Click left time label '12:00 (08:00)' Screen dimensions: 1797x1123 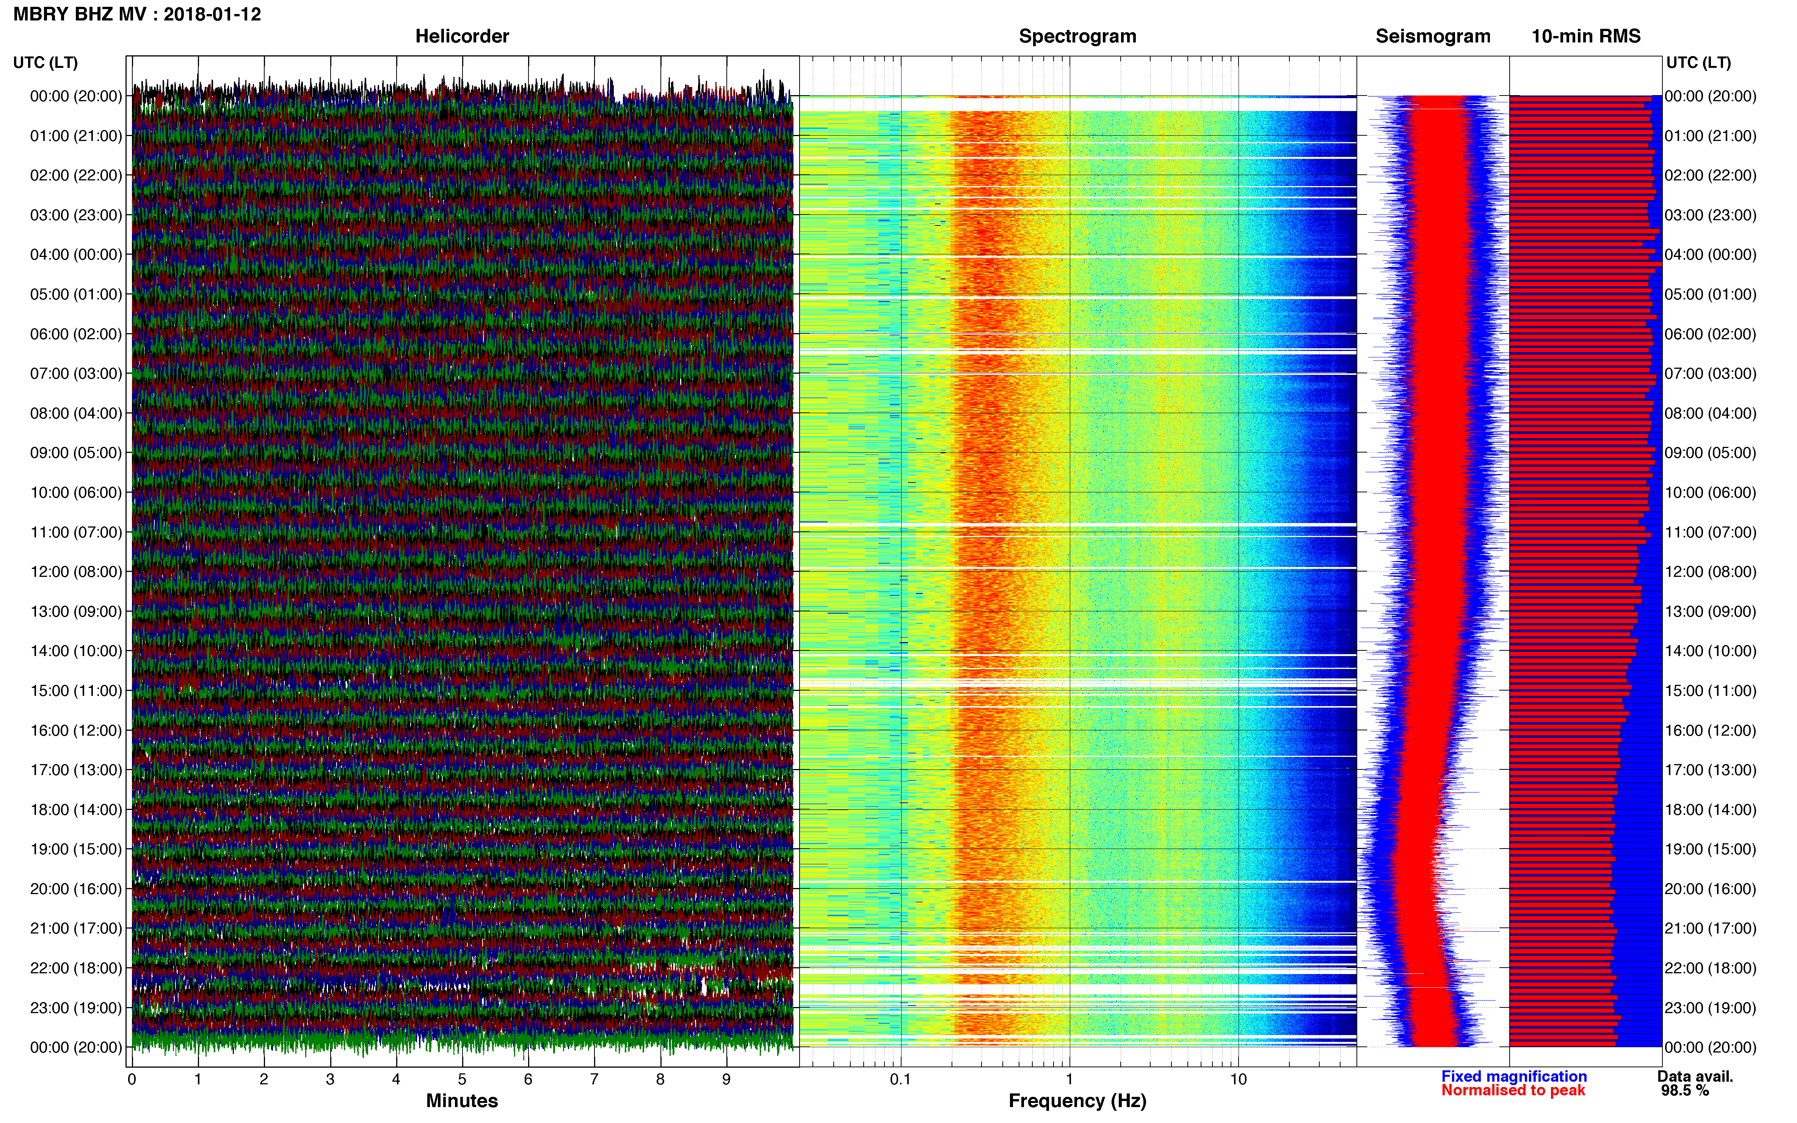pyautogui.click(x=77, y=572)
